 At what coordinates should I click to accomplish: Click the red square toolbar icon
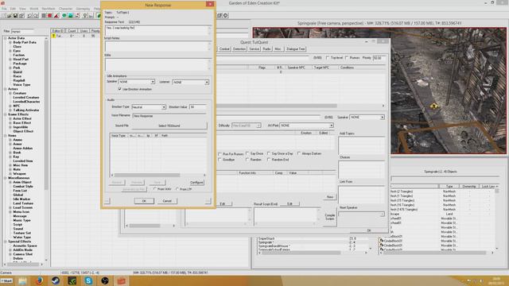point(50,16)
